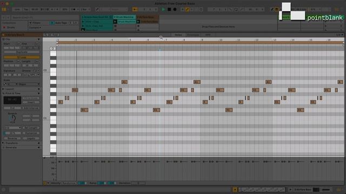
Task: Click the Add Interval button
Action: pyautogui.click(x=31, y=108)
